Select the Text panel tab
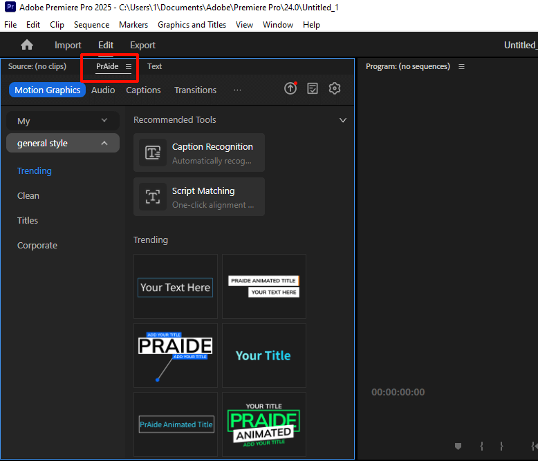Screen dimensions: 538x461 click(x=154, y=66)
